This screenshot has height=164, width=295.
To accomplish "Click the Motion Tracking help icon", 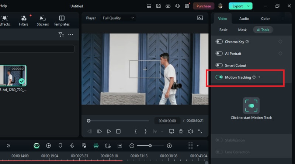I will click(x=254, y=77).
